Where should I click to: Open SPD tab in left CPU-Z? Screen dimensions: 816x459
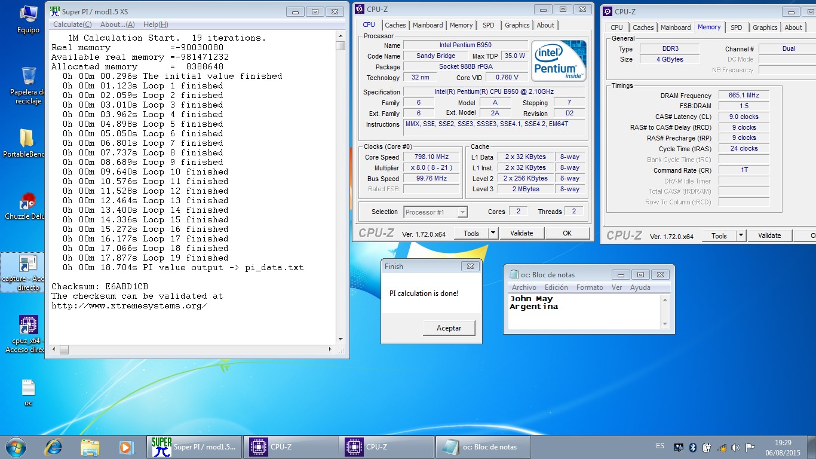[489, 25]
